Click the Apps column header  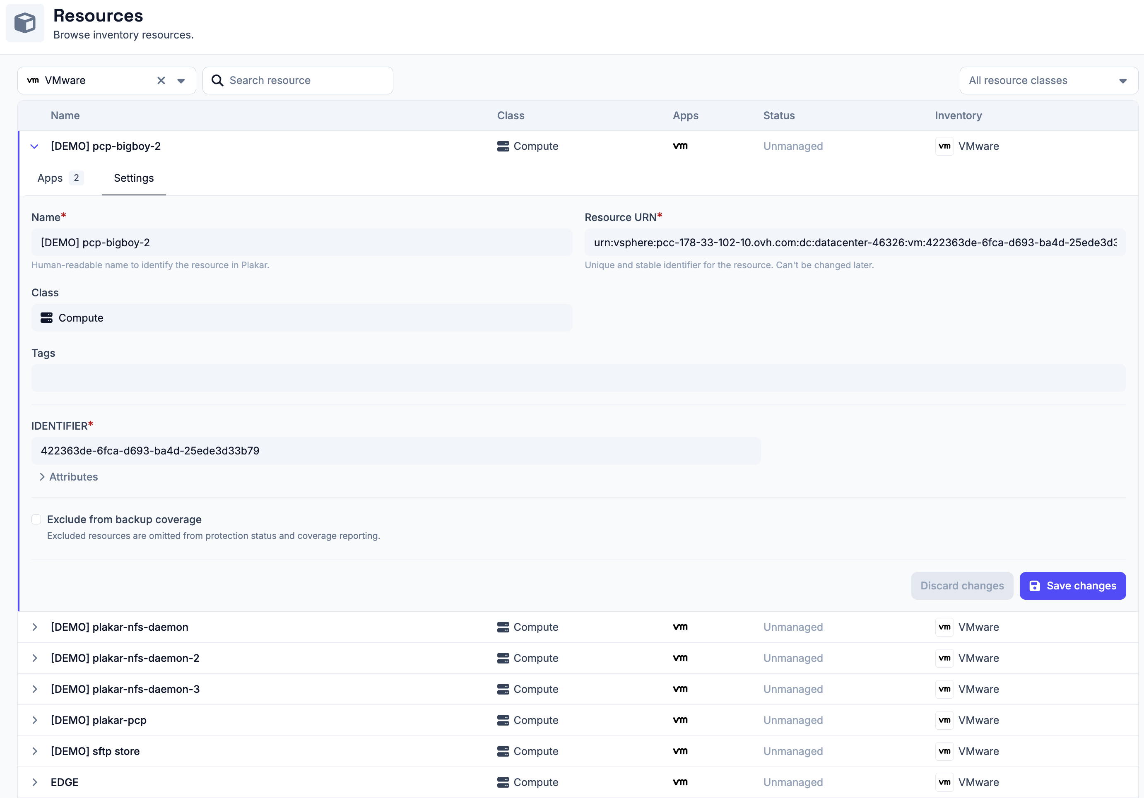[x=685, y=115]
